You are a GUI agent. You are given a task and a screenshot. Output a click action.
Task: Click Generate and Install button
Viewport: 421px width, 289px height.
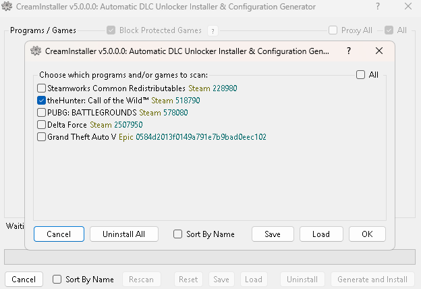click(372, 280)
